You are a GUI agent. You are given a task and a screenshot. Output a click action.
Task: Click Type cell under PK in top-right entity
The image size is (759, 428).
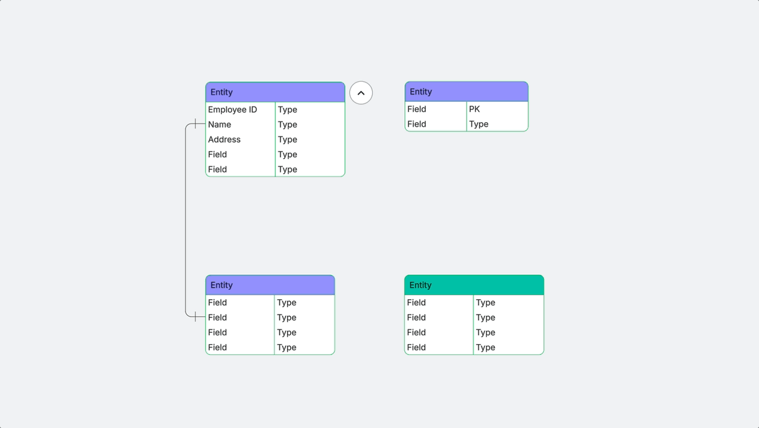497,124
